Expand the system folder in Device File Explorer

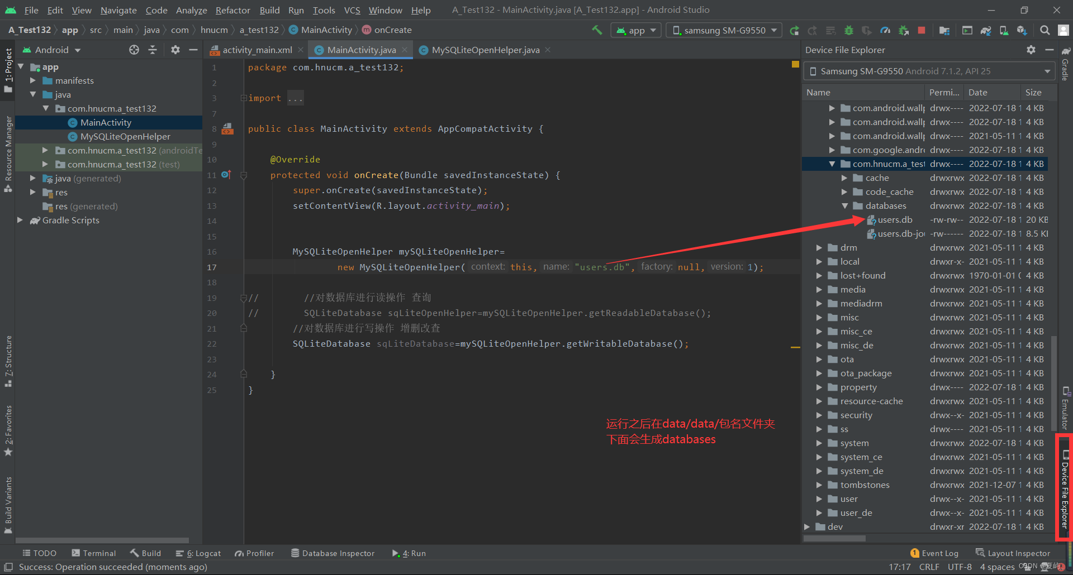[x=819, y=443]
